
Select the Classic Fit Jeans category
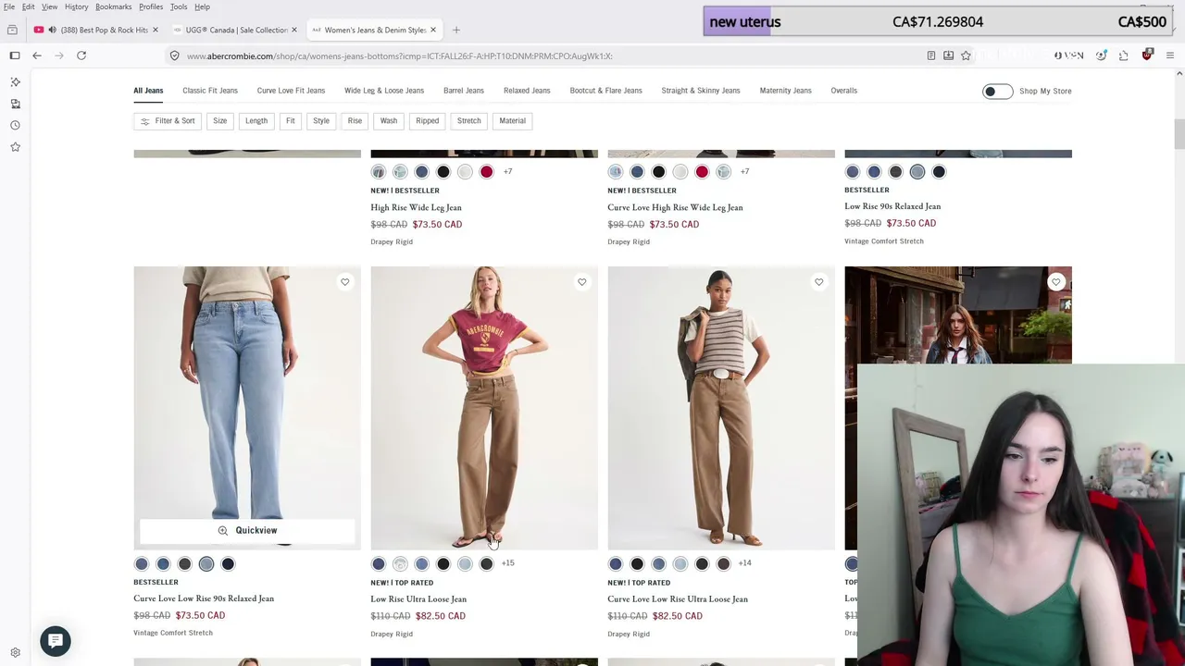210,91
